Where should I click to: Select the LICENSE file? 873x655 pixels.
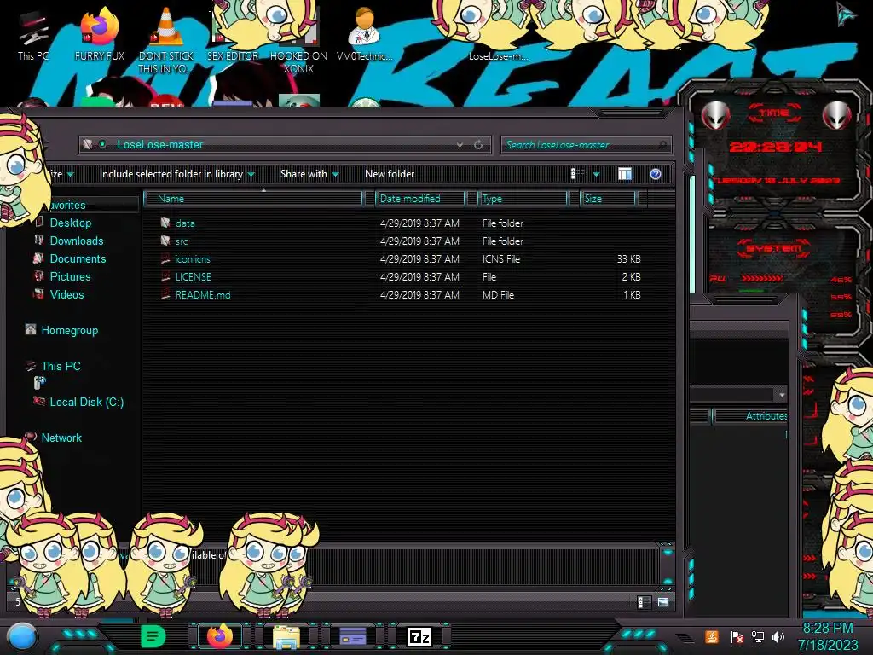coord(194,277)
